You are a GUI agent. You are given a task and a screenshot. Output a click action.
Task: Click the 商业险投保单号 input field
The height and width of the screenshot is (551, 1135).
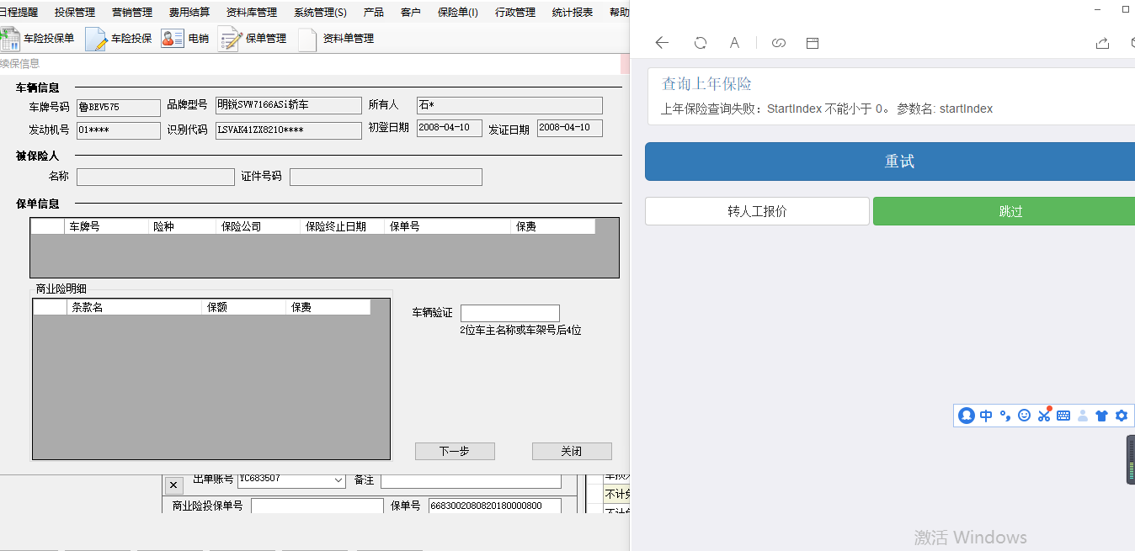pyautogui.click(x=317, y=506)
